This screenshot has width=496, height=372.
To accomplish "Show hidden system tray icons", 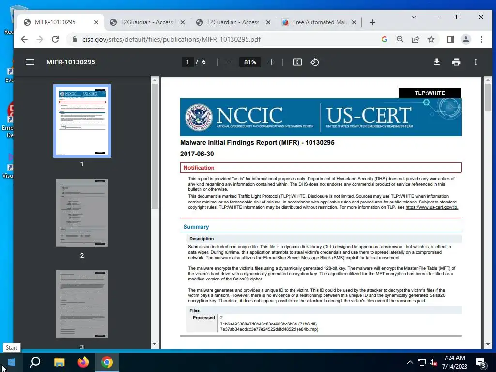I will [x=410, y=362].
